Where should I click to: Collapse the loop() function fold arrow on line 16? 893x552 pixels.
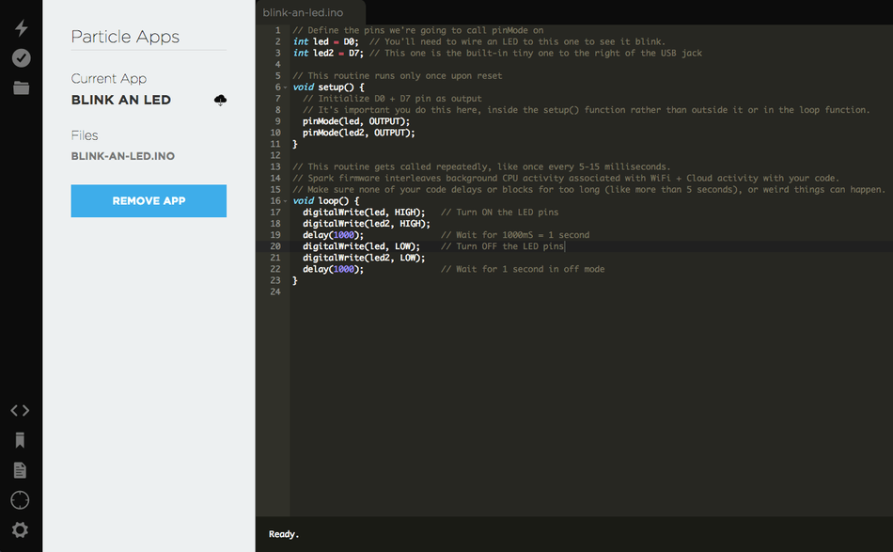(286, 201)
